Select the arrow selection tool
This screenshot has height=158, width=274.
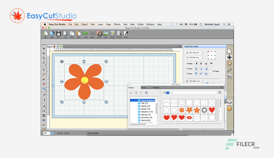click(x=44, y=49)
